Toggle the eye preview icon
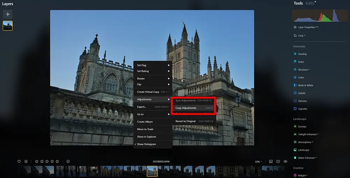Image resolution: width=350 pixels, height=178 pixels. (285, 162)
